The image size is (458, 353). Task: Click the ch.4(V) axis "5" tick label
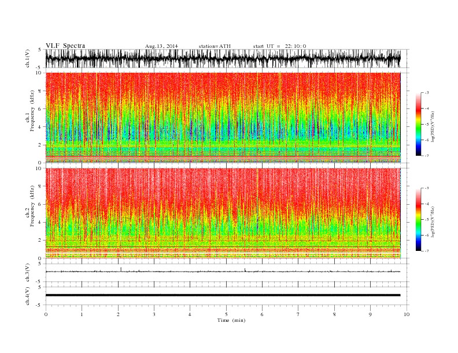pyautogui.click(x=40, y=287)
